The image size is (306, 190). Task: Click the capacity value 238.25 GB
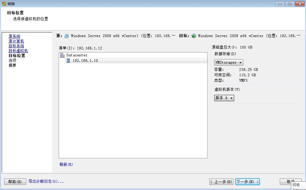click(x=248, y=70)
